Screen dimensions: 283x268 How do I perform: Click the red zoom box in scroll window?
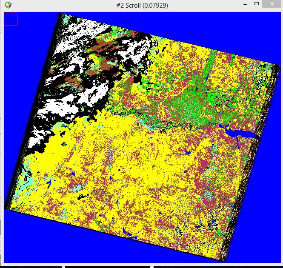point(11,19)
